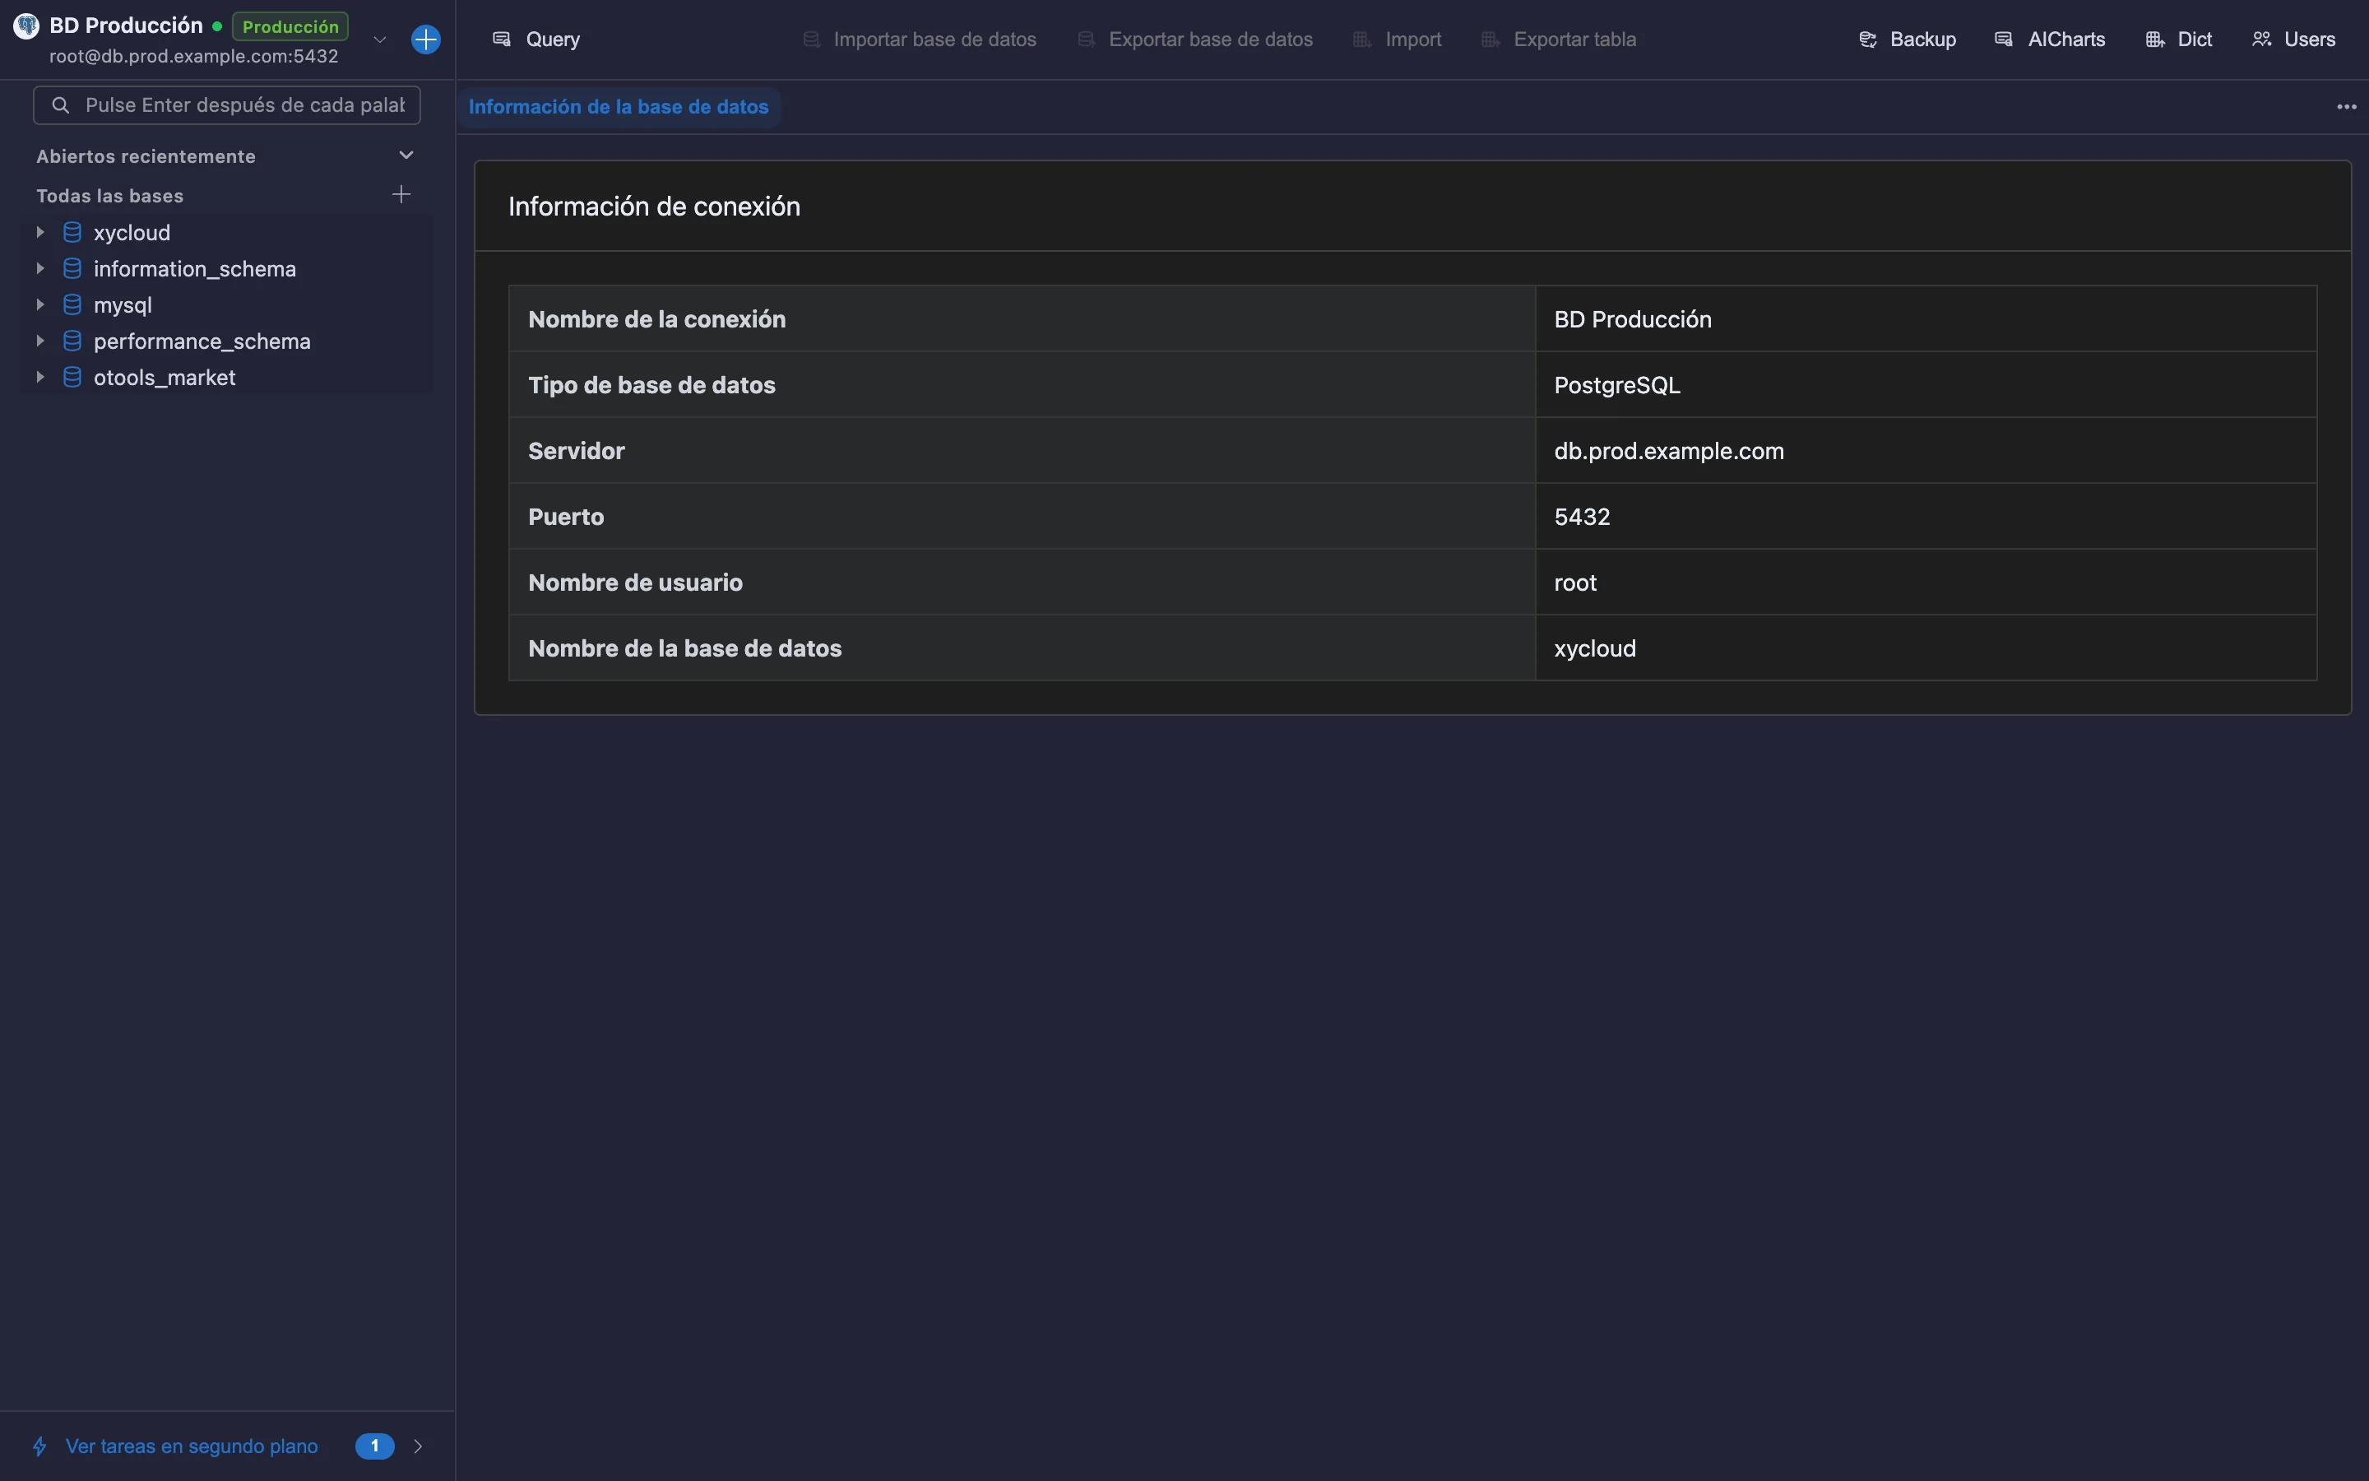Expand the mysql database node
This screenshot has width=2369, height=1481.
click(40, 304)
